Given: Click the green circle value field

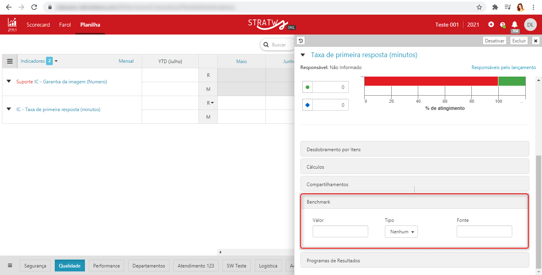Looking at the screenshot, I should tap(331, 87).
